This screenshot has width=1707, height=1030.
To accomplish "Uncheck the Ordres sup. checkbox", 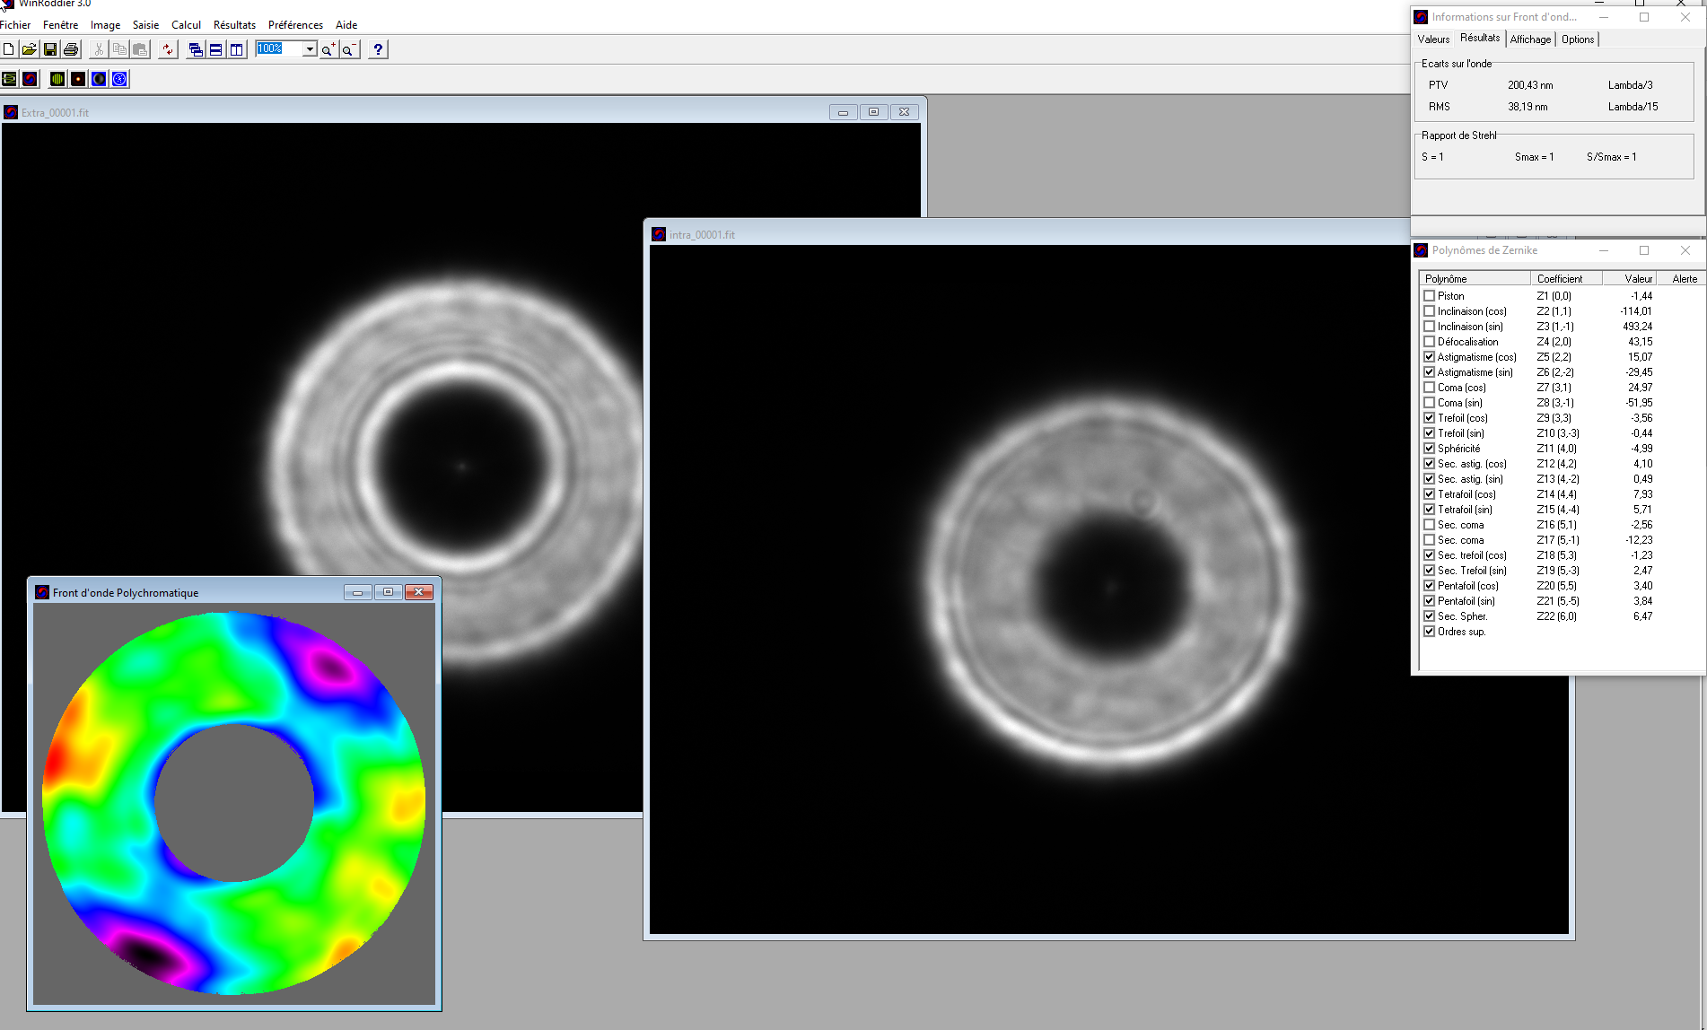I will [x=1430, y=632].
